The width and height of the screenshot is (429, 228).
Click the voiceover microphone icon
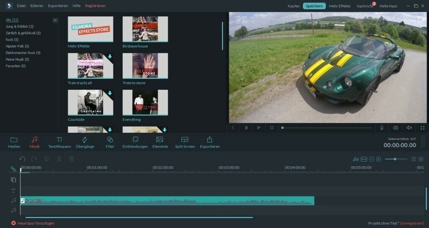click(381, 128)
